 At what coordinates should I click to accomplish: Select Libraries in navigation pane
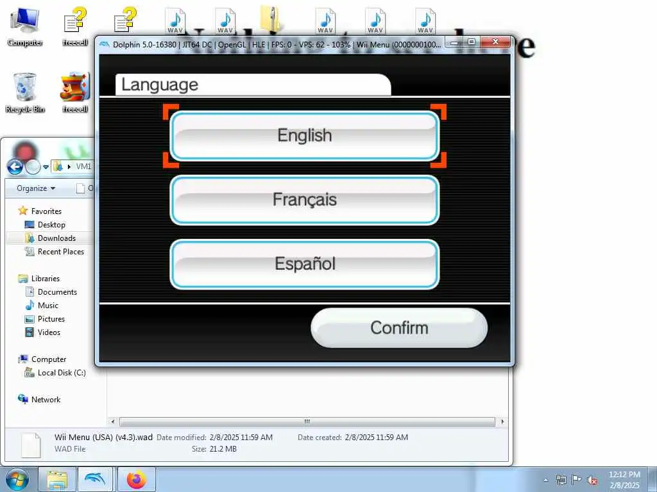[39, 279]
